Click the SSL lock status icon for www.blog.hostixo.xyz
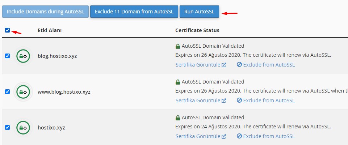Image resolution: width=348 pixels, height=145 pixels. pyautogui.click(x=23, y=92)
